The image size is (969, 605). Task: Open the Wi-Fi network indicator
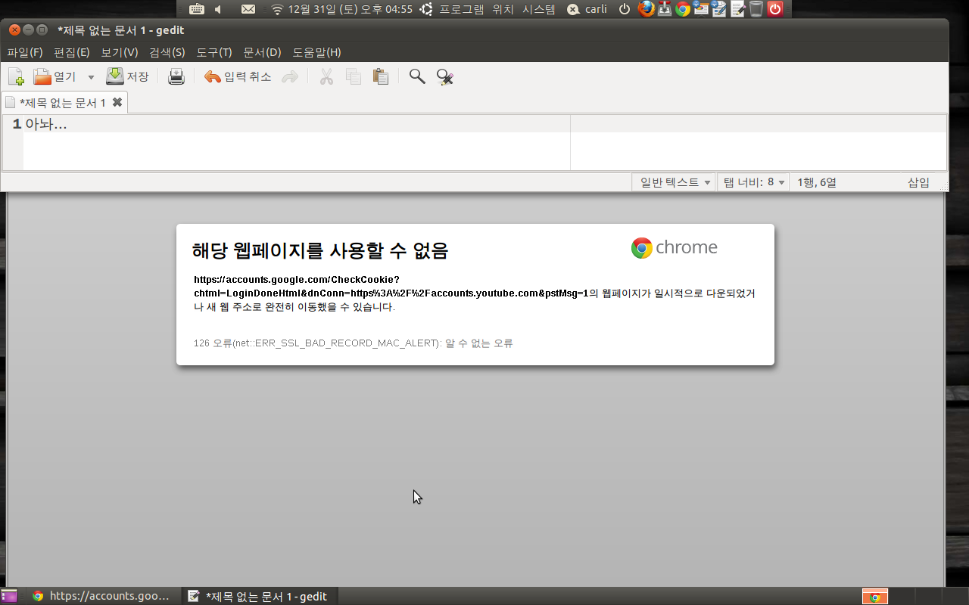[x=277, y=9]
